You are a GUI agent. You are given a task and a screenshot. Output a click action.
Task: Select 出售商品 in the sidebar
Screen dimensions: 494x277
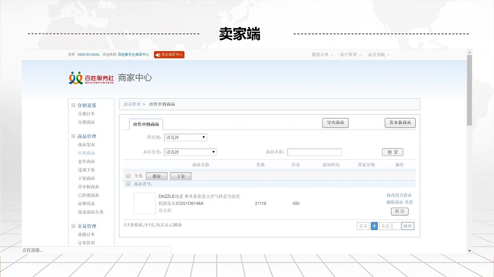coord(86,153)
